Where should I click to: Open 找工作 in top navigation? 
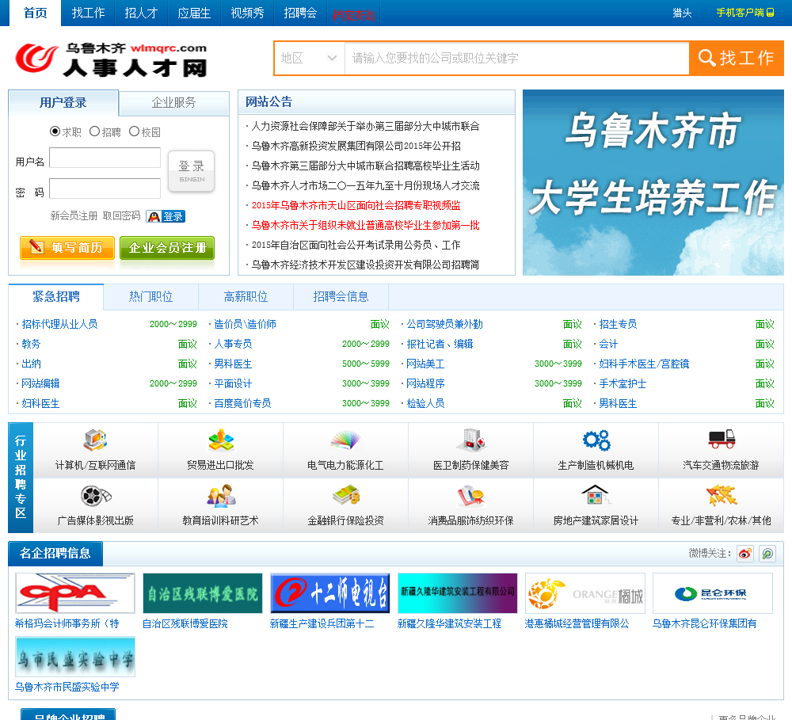coord(88,13)
